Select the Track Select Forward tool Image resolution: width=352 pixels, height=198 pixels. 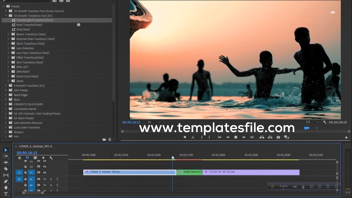6,156
